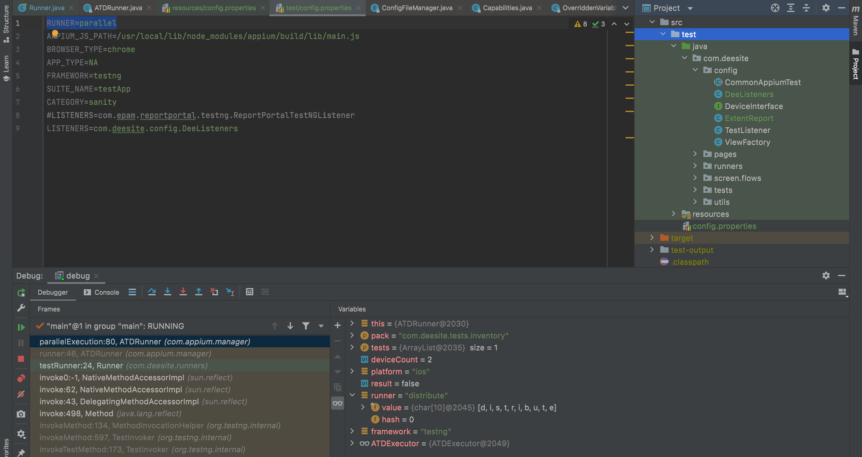Open View Breakpoints red circles icon
The height and width of the screenshot is (457, 862).
click(21, 378)
